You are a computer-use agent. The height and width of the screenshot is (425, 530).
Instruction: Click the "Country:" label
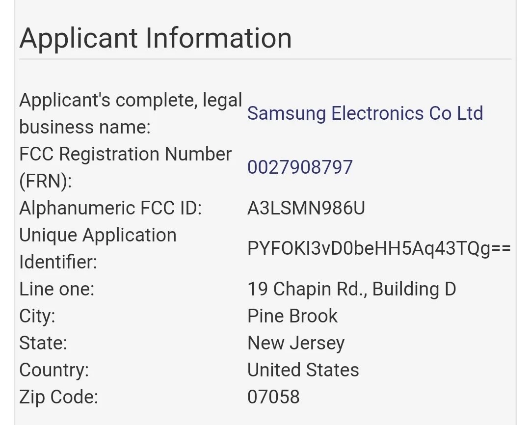(x=54, y=370)
